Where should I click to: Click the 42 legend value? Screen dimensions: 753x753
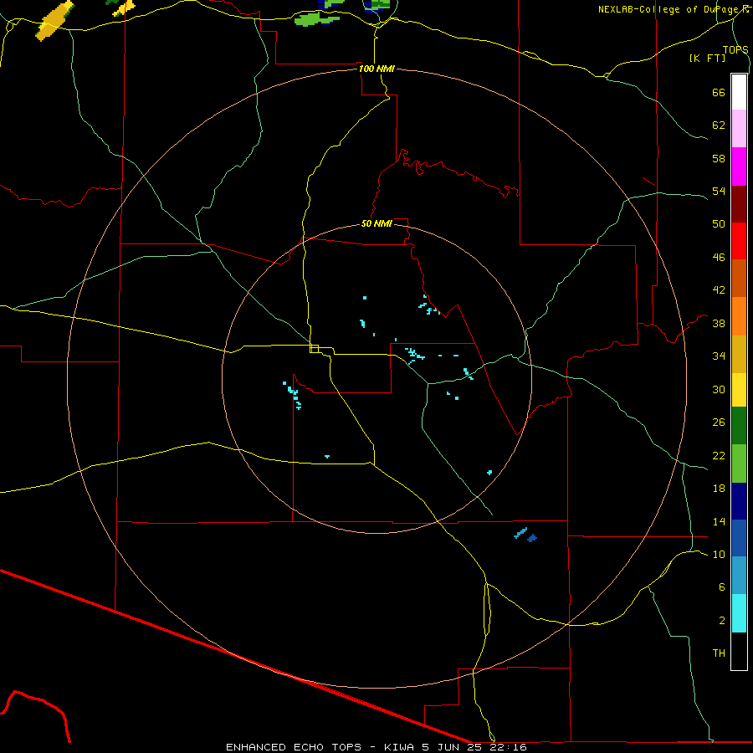click(719, 290)
